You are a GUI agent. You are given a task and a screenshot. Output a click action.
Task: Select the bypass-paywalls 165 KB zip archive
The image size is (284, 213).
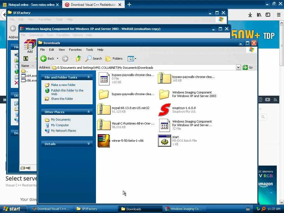click(164, 78)
